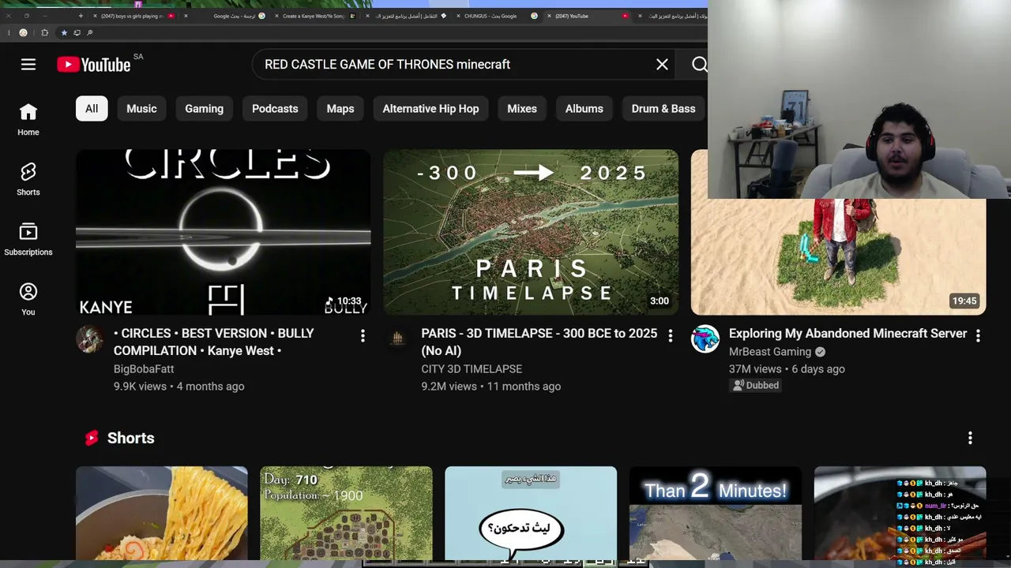Close the 'boys vs girls playing' tab
Viewport: 1011px width, 568px height.
point(96,16)
